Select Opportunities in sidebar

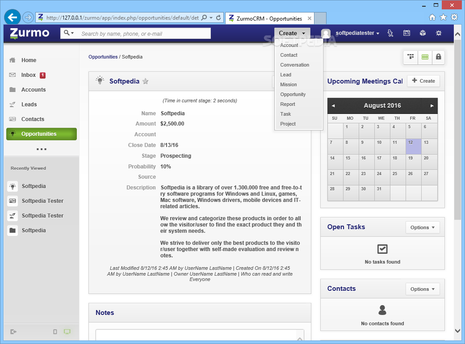coord(42,134)
